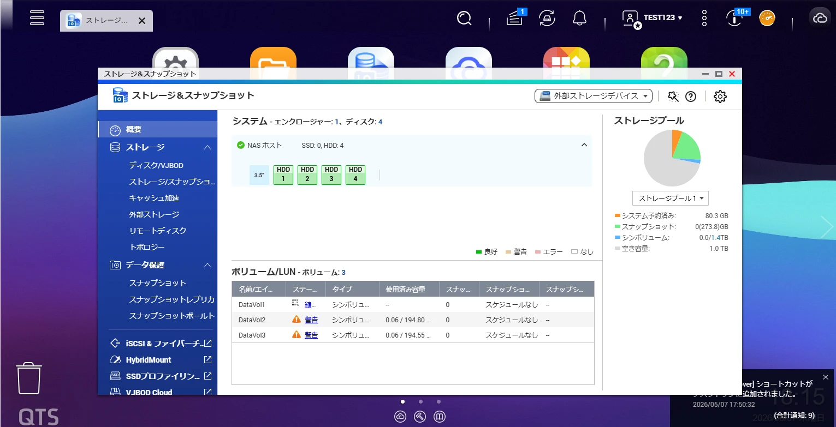Dismiss the shortcut-added notification popup
This screenshot has width=836, height=427.
click(x=826, y=377)
